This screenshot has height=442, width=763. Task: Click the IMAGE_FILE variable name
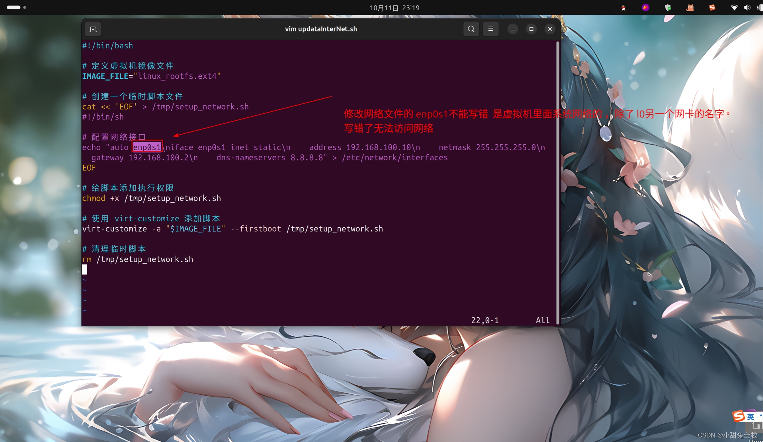105,76
